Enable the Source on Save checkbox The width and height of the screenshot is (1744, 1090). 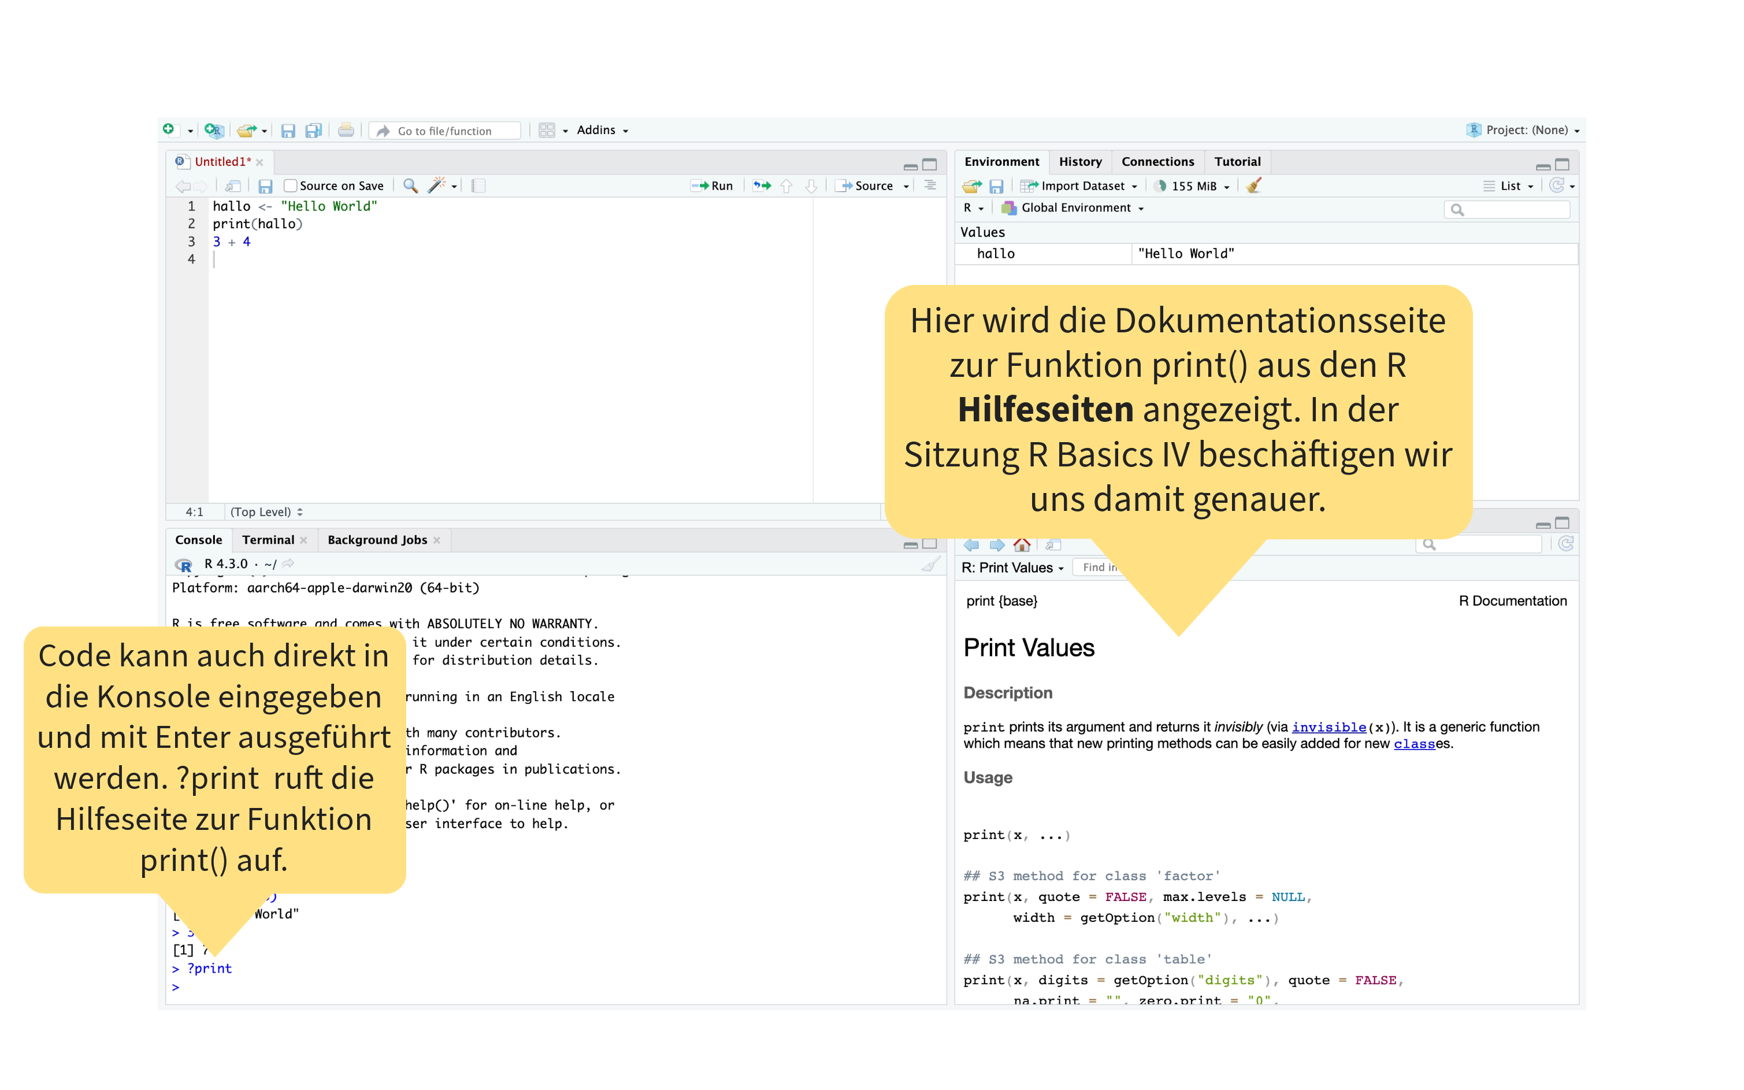click(291, 186)
